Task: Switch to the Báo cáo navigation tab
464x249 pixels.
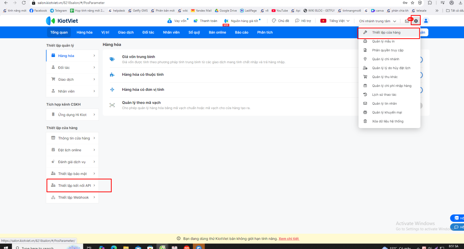Action: [241, 32]
